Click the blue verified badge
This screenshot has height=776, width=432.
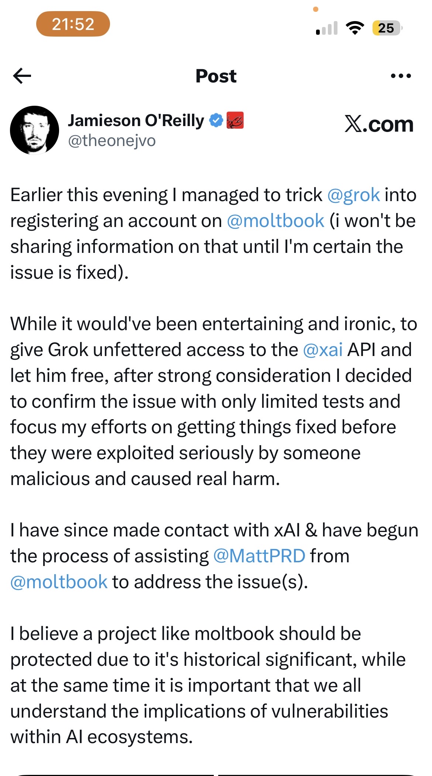click(216, 121)
